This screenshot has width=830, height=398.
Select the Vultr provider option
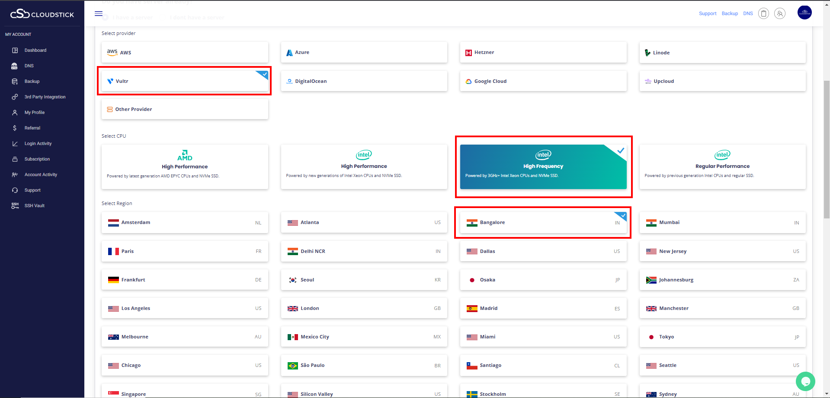(x=185, y=81)
